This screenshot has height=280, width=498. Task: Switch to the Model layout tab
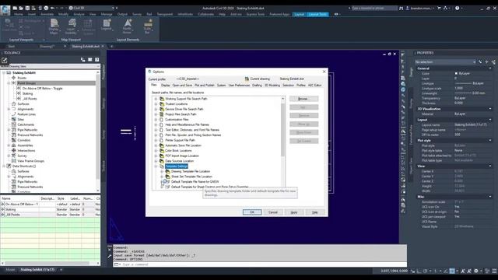pyautogui.click(x=10, y=270)
